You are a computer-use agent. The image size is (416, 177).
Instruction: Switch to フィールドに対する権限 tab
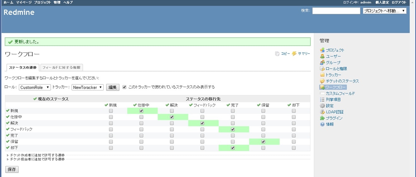[x=61, y=67]
